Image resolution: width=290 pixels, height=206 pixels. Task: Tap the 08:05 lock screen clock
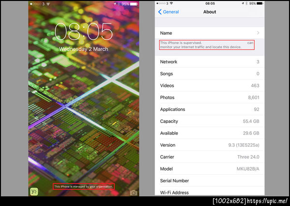tap(84, 32)
